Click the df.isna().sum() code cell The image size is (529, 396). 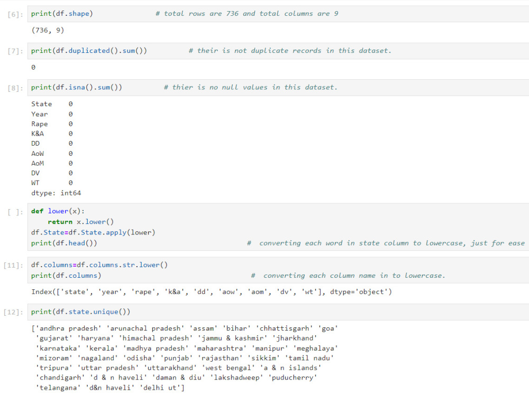click(278, 88)
